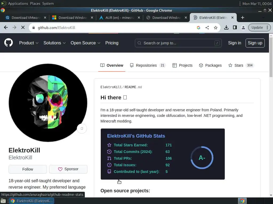
Task: Close the Microsoft Download Windows tab
Action: (92, 18)
